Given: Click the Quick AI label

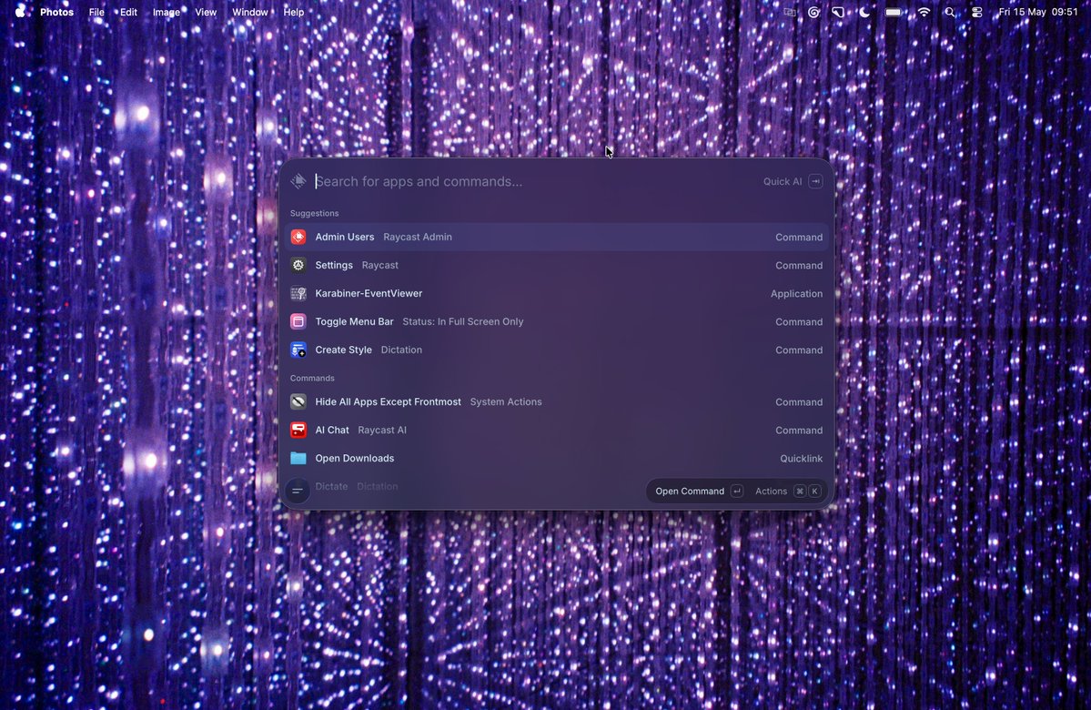Looking at the screenshot, I should pyautogui.click(x=782, y=182).
